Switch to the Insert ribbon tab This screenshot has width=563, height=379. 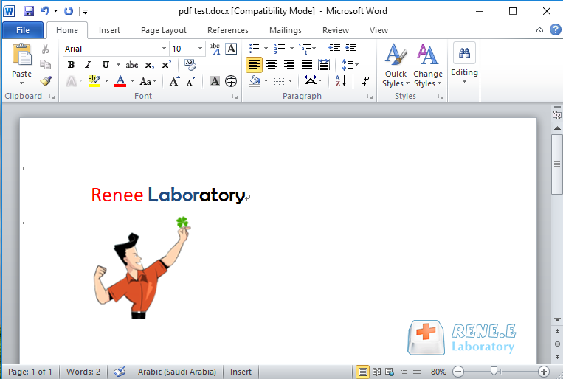click(109, 30)
